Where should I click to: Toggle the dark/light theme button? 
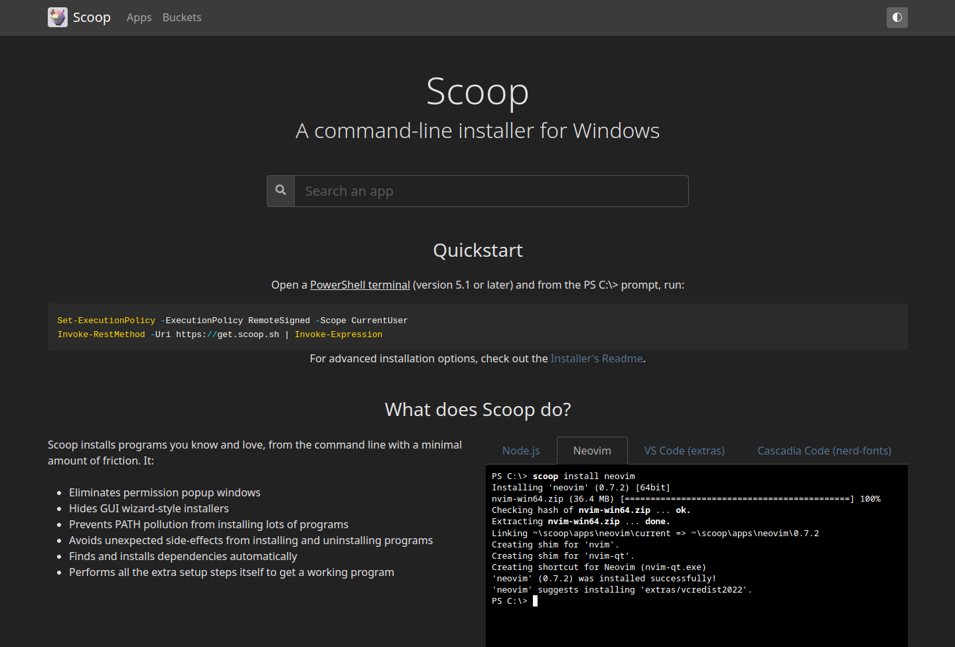(x=897, y=17)
